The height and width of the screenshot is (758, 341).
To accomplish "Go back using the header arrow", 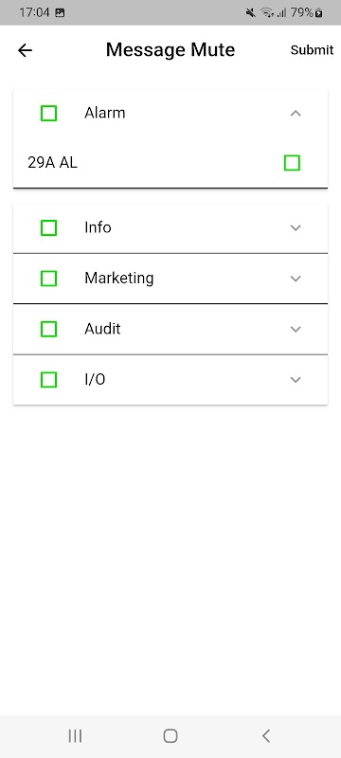I will click(x=25, y=50).
